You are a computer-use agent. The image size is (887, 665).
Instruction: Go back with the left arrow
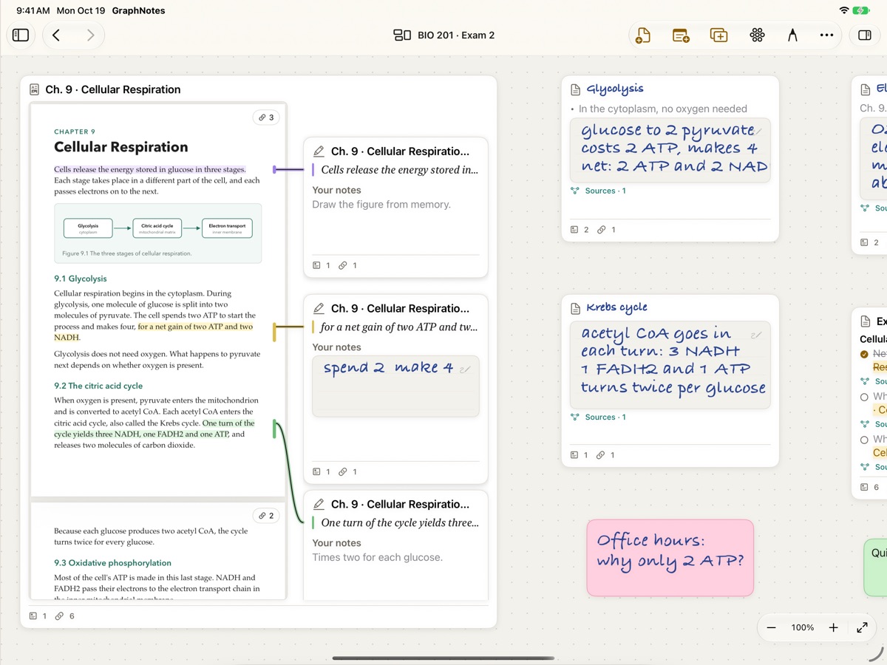coord(56,35)
